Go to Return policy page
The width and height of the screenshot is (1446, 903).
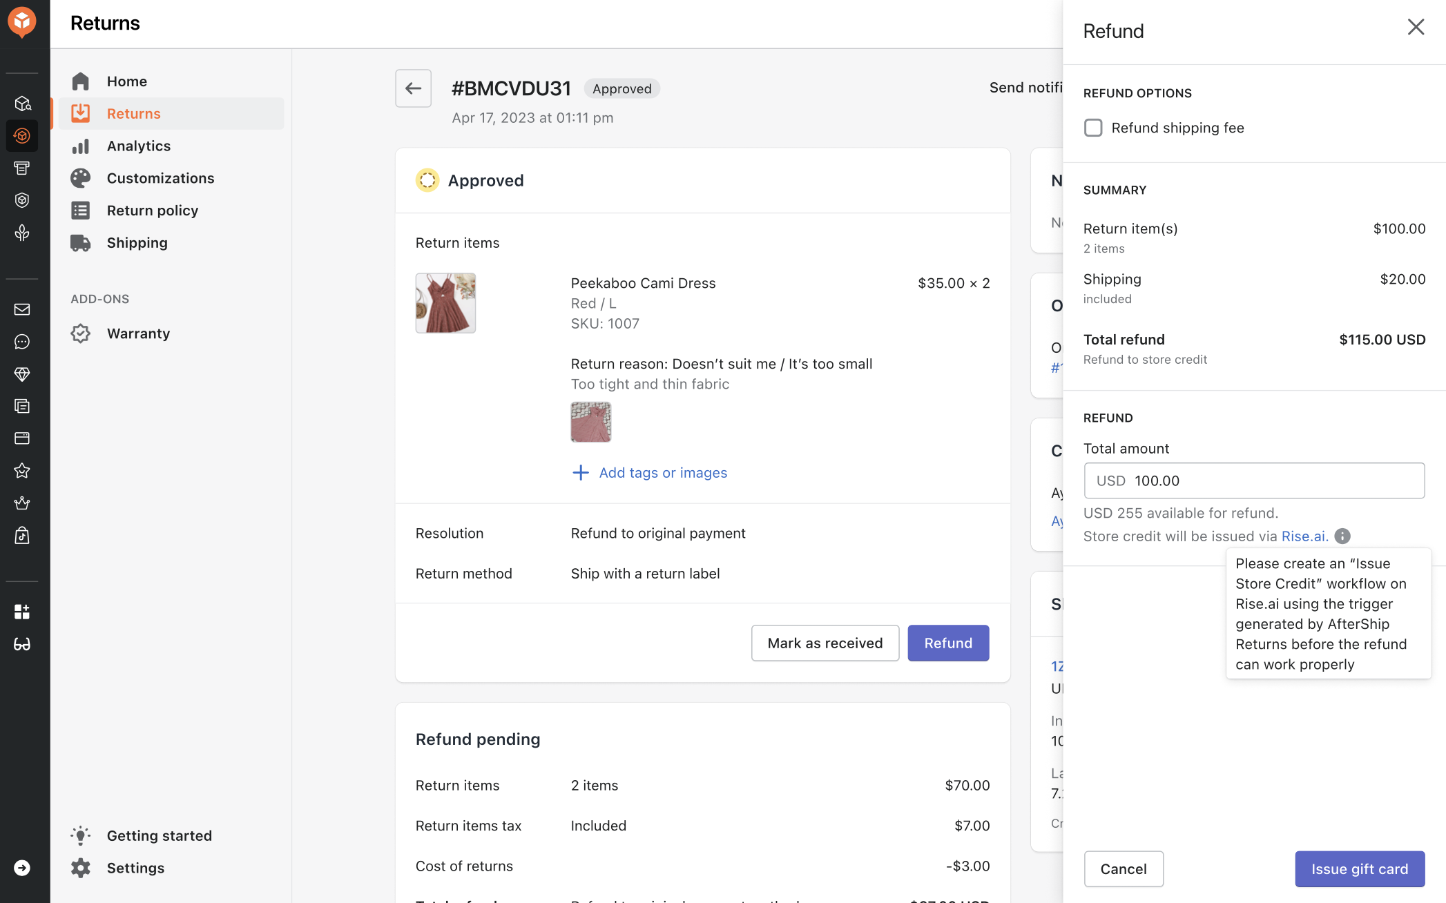[152, 211]
